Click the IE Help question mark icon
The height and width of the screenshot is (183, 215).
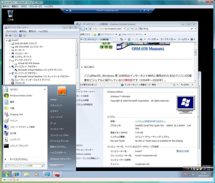click(x=192, y=39)
